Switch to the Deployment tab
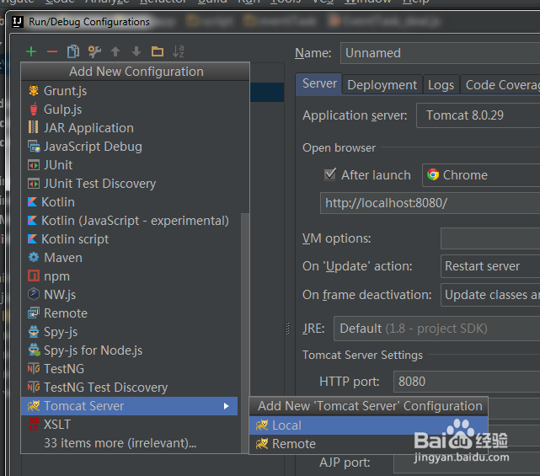 click(x=382, y=85)
